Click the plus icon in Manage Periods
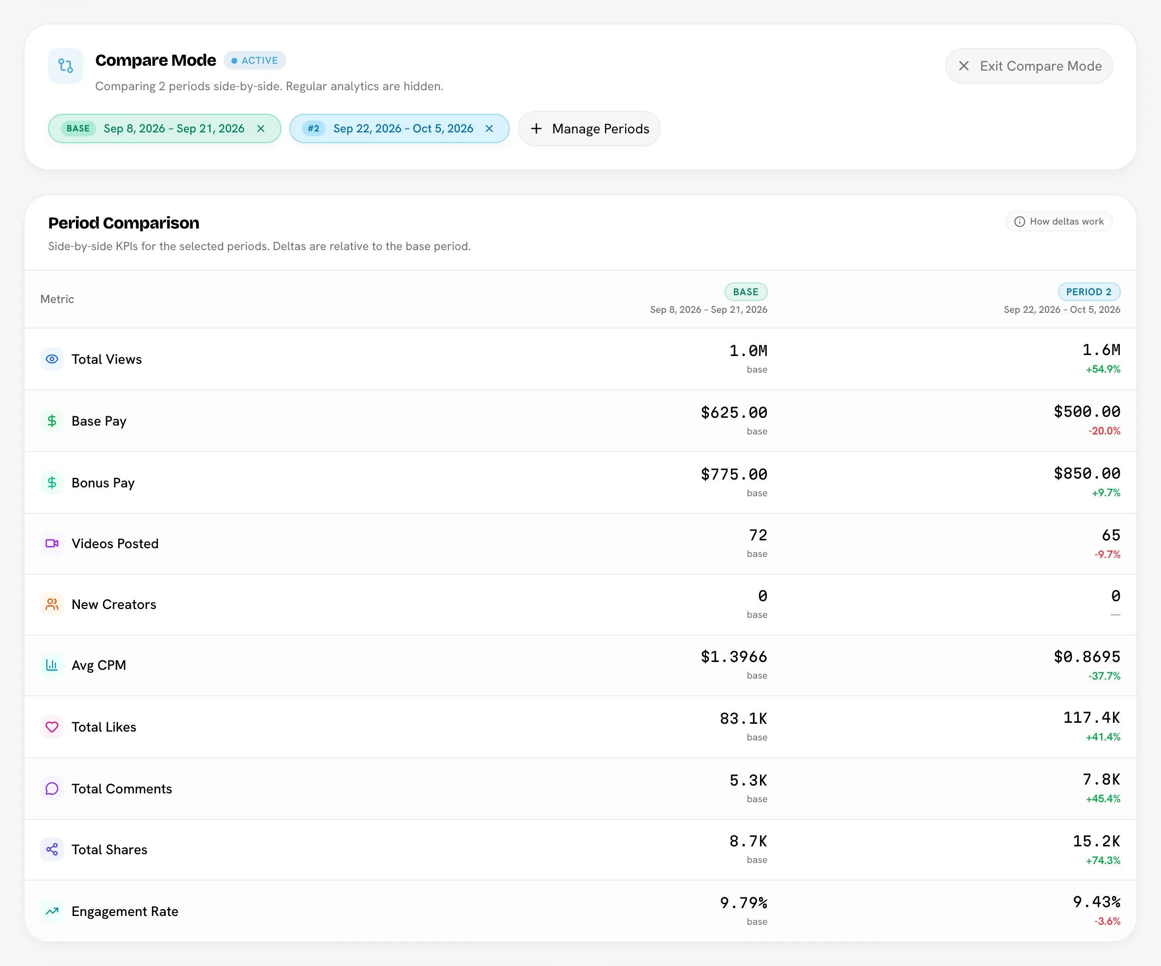Image resolution: width=1161 pixels, height=966 pixels. click(x=536, y=129)
